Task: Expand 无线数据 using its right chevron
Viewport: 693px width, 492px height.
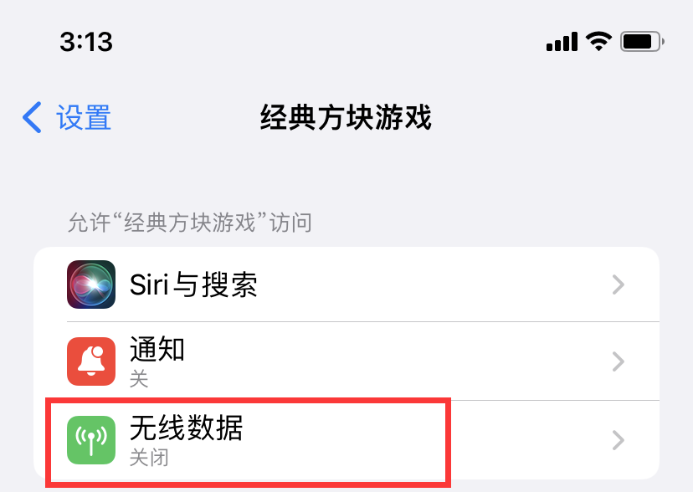Action: point(619,440)
